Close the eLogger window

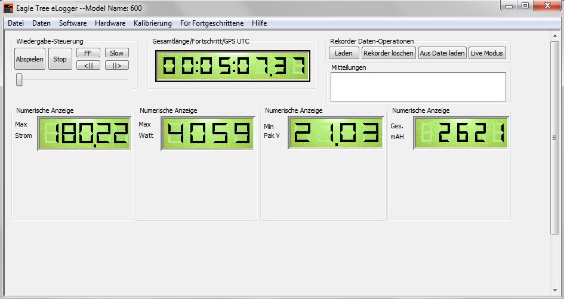coord(547,6)
